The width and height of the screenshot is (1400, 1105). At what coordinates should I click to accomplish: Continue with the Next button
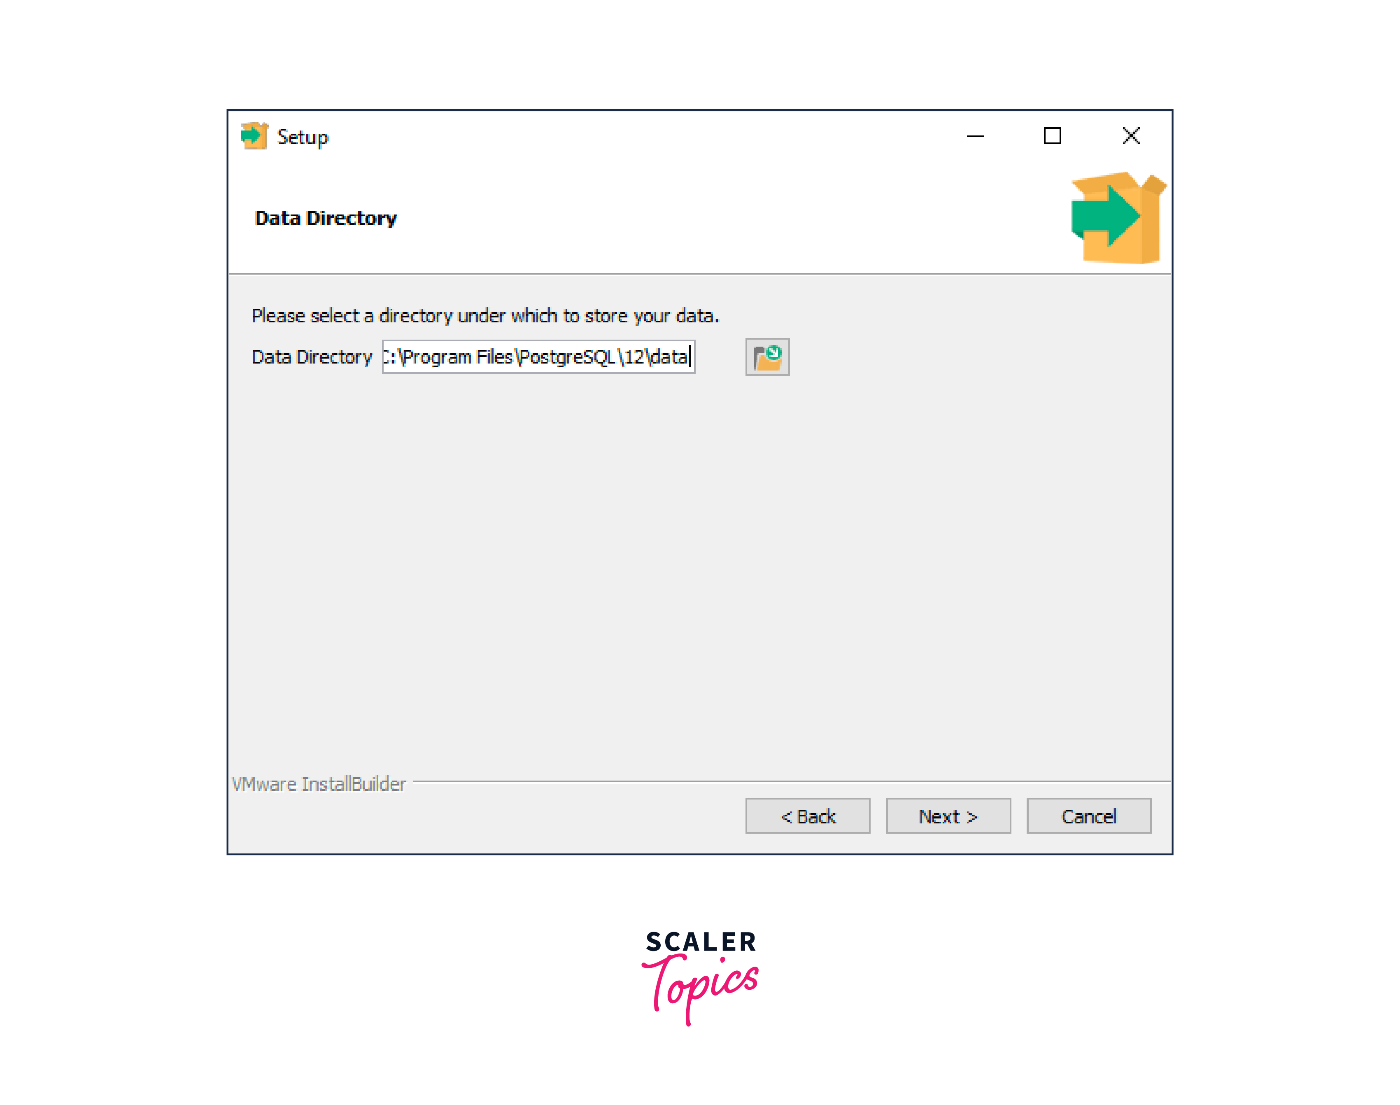point(948,816)
